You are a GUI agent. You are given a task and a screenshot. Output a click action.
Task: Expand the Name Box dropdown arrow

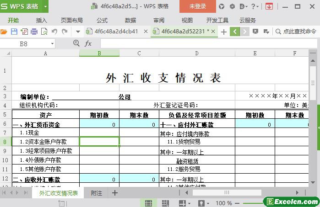click(x=52, y=43)
